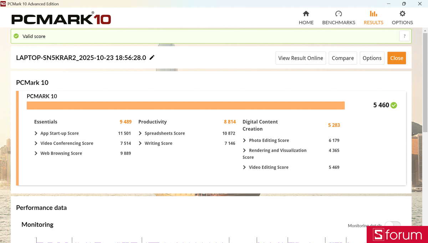Expand App Start-up Score details
The height and width of the screenshot is (243, 428).
[36, 133]
